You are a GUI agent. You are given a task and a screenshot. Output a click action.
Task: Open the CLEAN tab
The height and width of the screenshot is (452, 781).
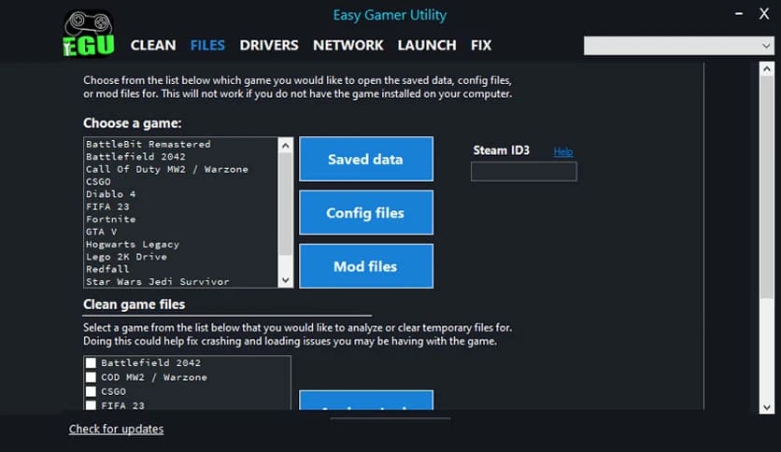[x=153, y=46]
